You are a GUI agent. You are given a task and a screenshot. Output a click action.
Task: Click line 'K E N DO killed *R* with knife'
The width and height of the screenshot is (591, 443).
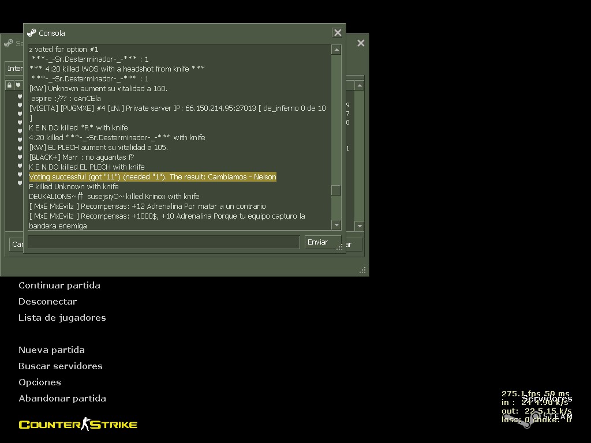pos(78,127)
